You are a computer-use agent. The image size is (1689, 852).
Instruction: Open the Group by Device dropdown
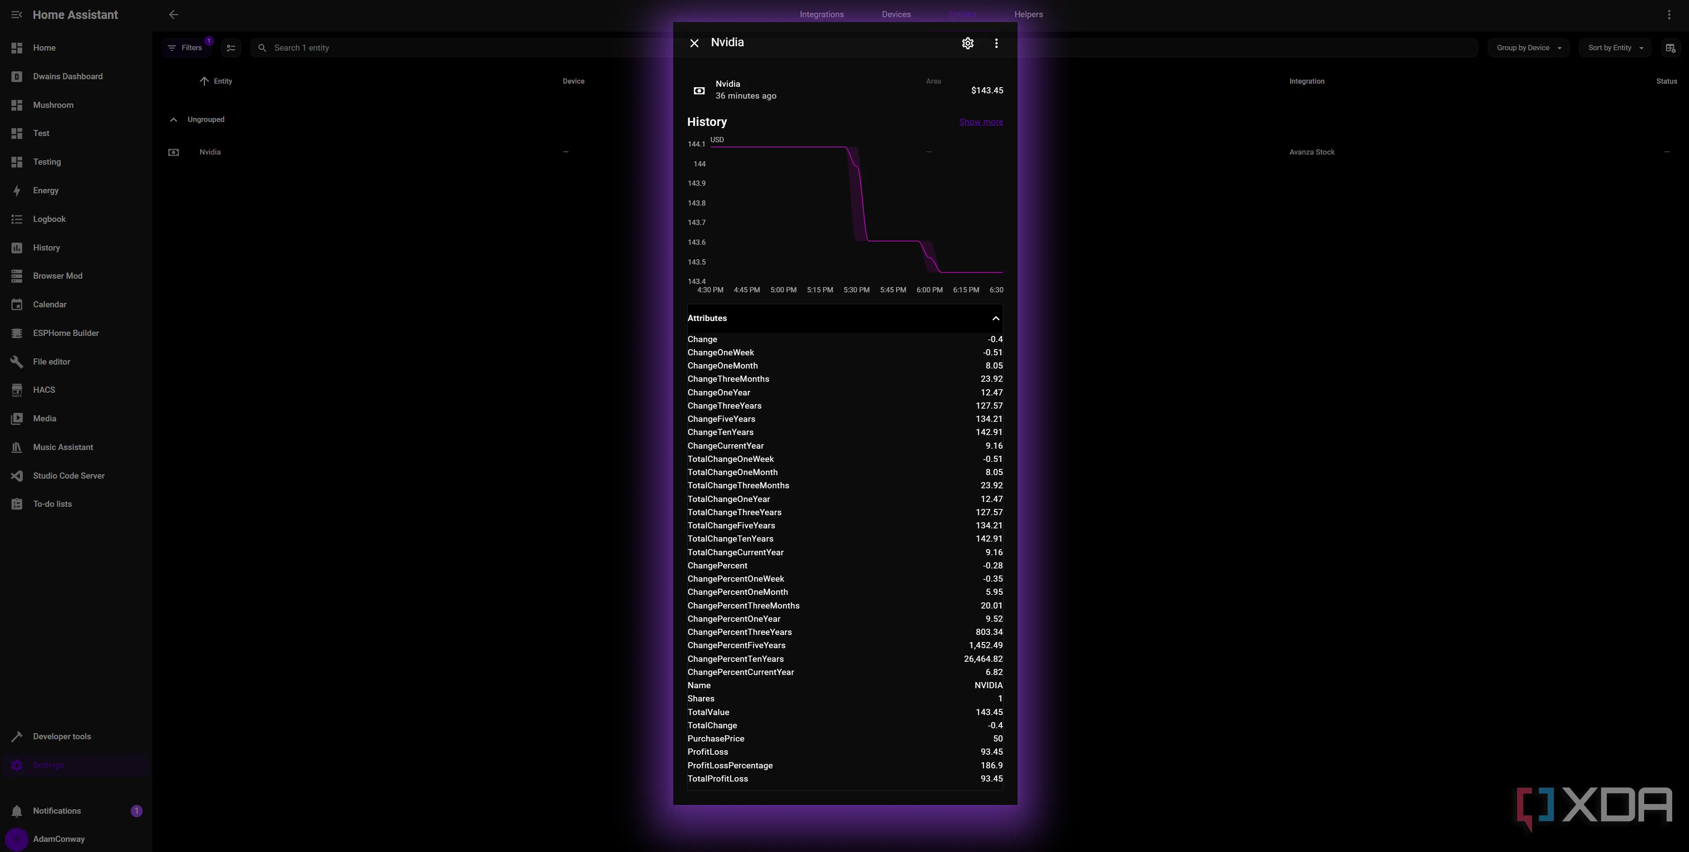tap(1528, 48)
